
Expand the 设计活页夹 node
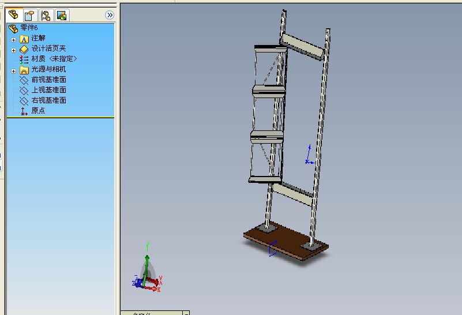(13, 50)
